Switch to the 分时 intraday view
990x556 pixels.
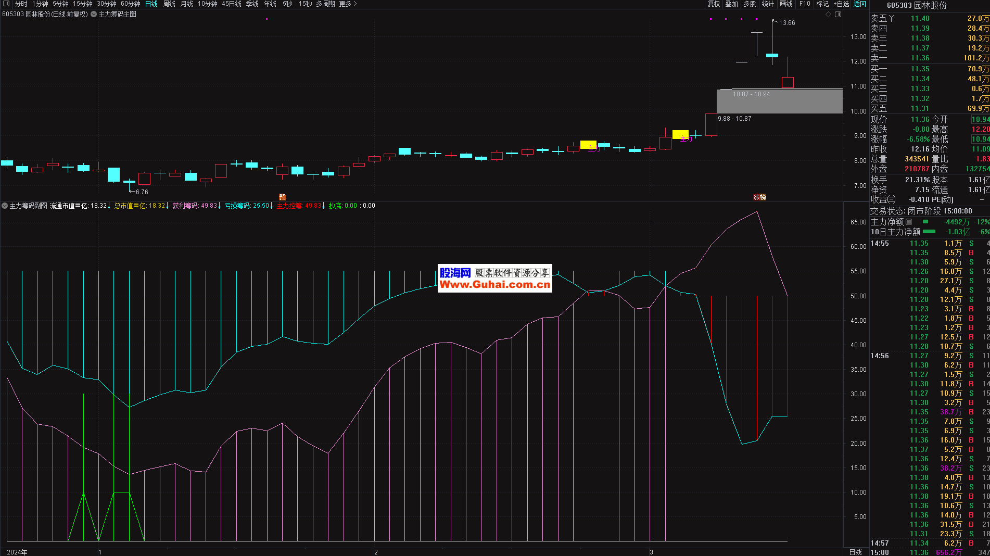pos(21,4)
